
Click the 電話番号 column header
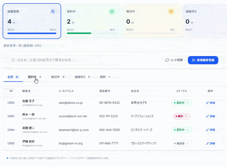pos(105,91)
